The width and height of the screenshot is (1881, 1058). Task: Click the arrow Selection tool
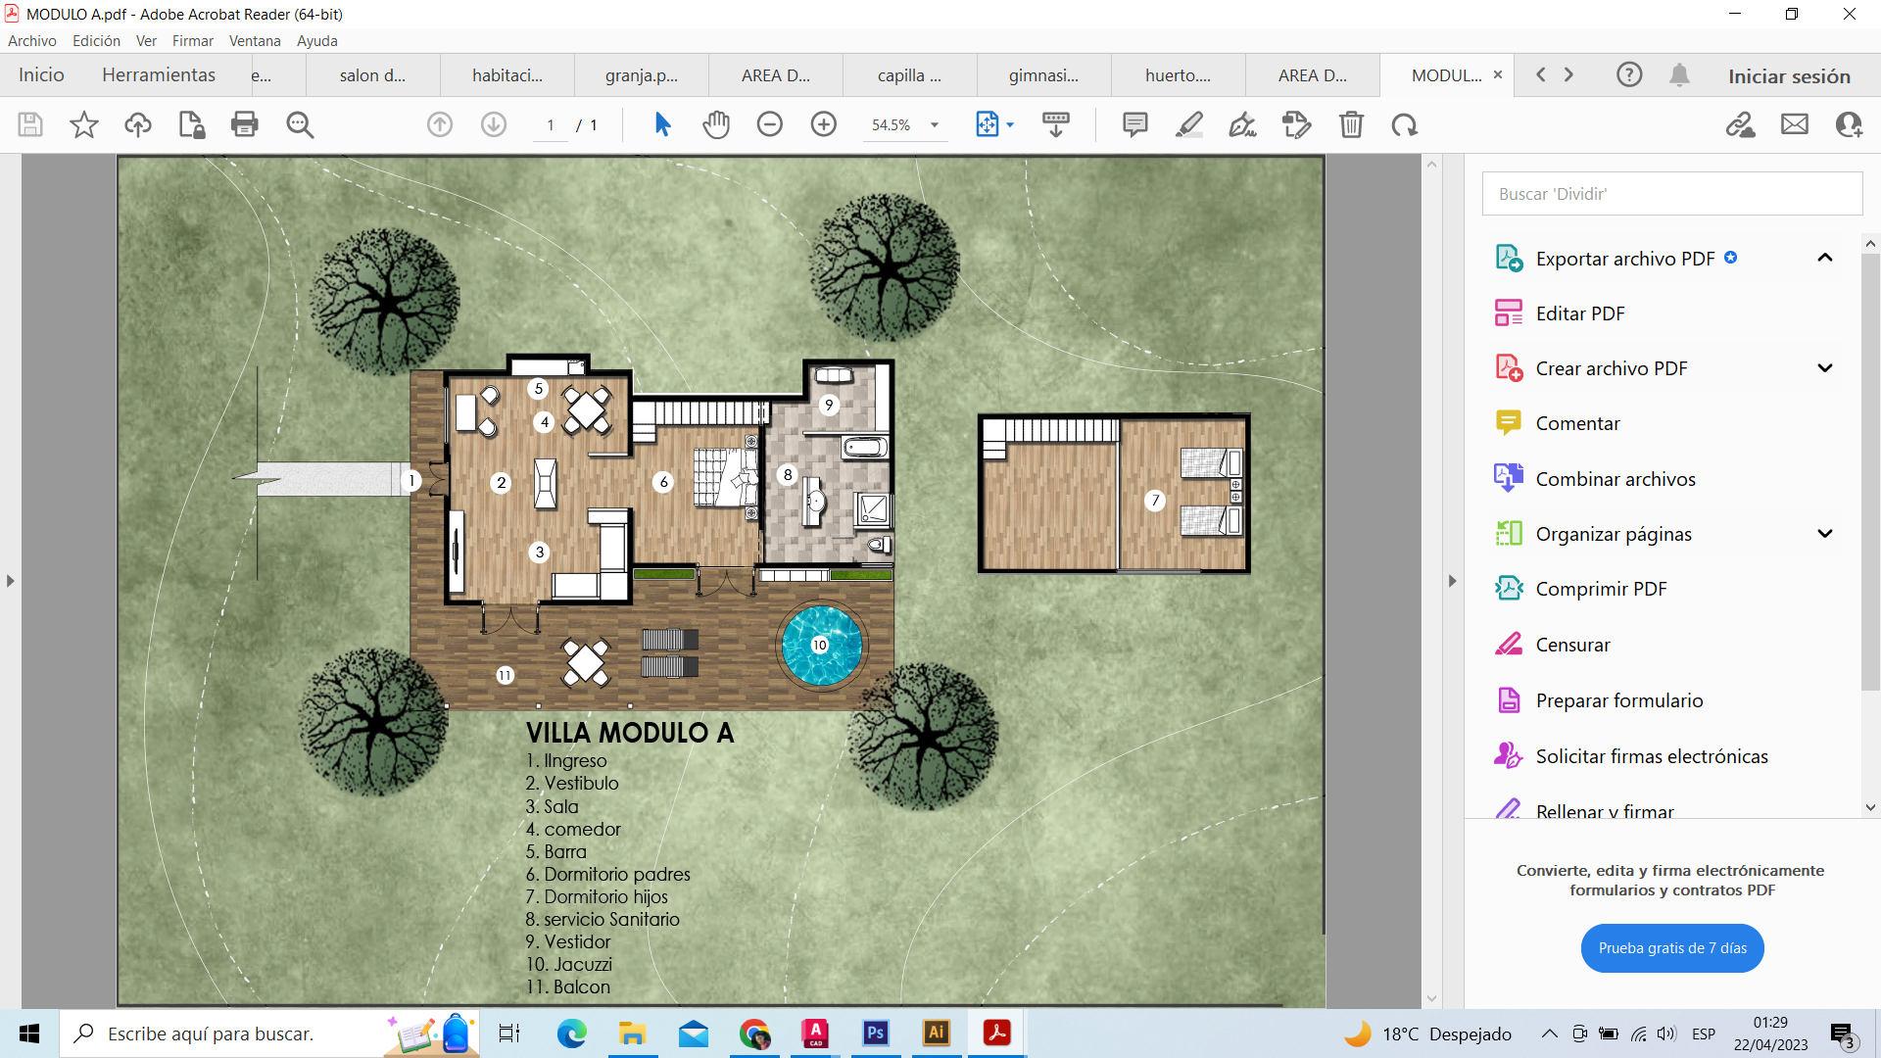pyautogui.click(x=662, y=124)
